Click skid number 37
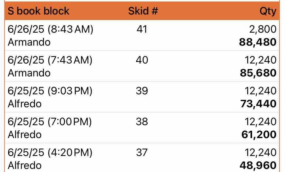The height and width of the screenshot is (172, 286). [142, 152]
